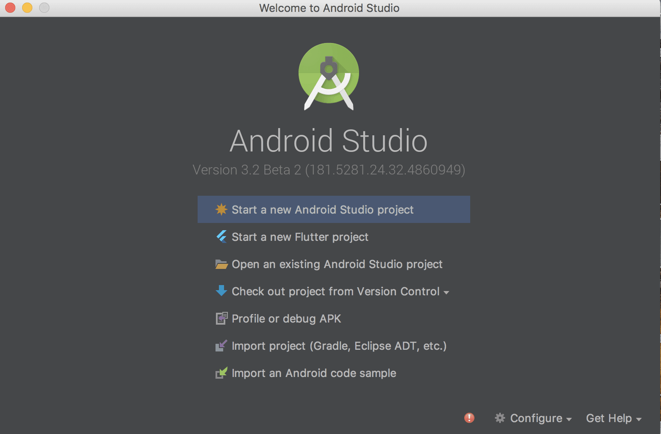Select Import an Android code sample
661x434 pixels.
tap(334, 373)
